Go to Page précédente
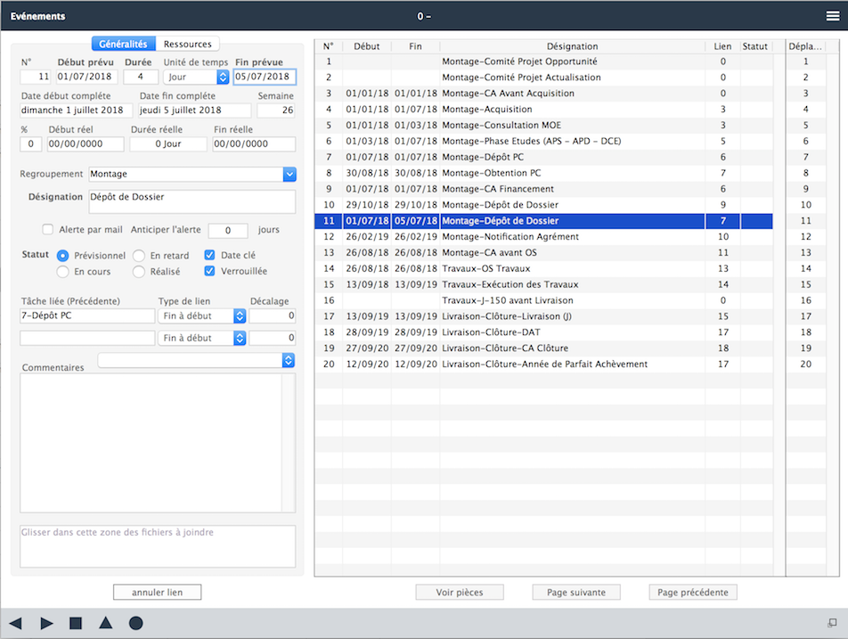848x639 pixels. tap(693, 593)
